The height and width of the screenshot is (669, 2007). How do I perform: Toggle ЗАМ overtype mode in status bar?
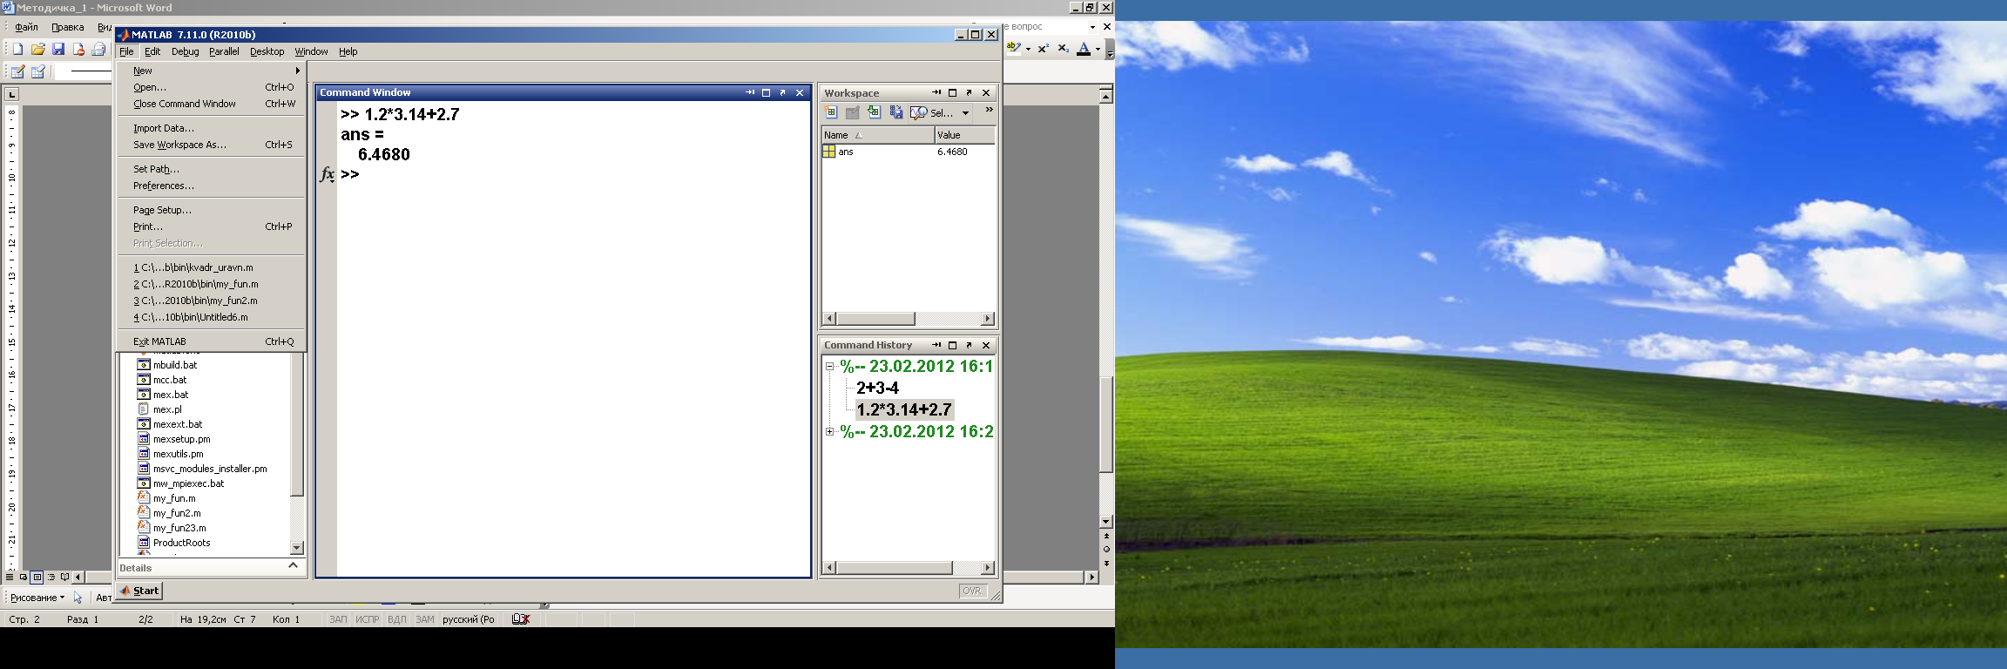click(x=424, y=619)
